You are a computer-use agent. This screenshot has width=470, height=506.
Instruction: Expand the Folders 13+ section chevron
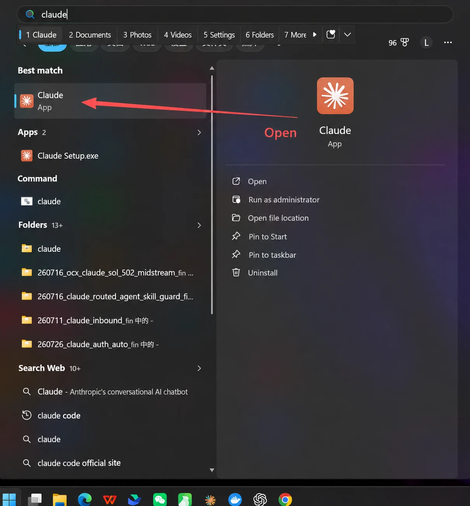pyautogui.click(x=199, y=225)
